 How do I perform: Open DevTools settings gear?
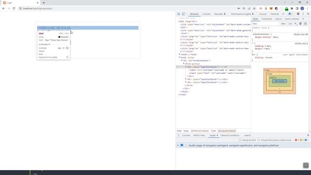pyautogui.click(x=298, y=14)
